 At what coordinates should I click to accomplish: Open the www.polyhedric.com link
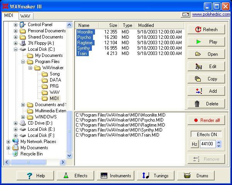pos(208,14)
